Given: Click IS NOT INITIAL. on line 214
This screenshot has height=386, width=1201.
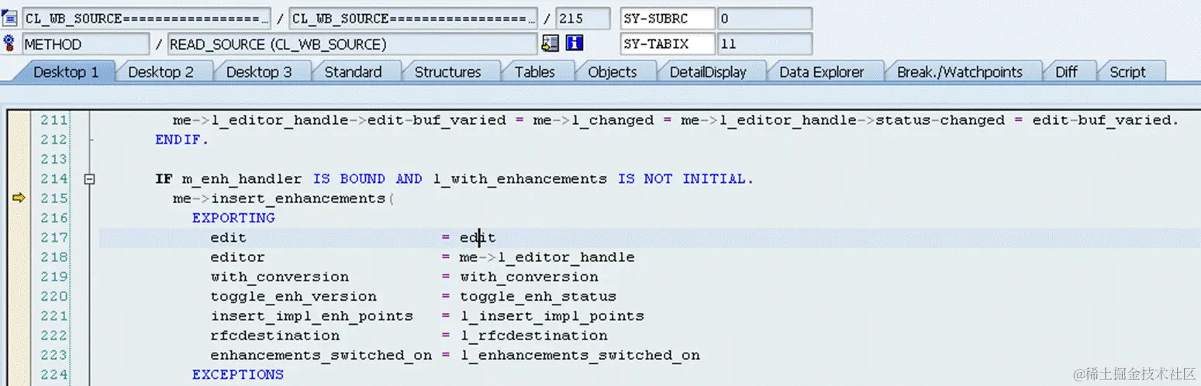Looking at the screenshot, I should coord(686,179).
